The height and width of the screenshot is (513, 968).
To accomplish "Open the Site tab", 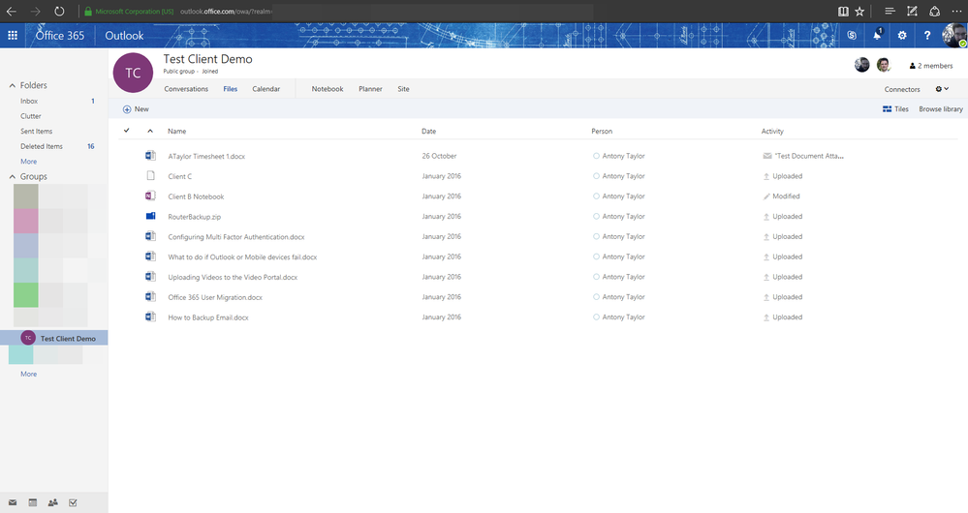I will 403,89.
